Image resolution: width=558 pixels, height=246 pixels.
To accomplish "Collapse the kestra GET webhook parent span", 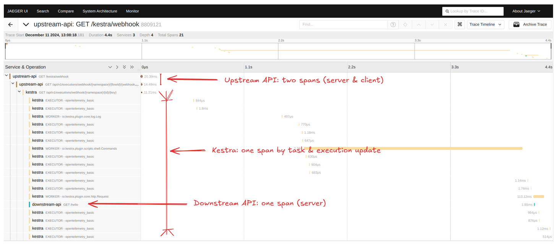I will [19, 92].
